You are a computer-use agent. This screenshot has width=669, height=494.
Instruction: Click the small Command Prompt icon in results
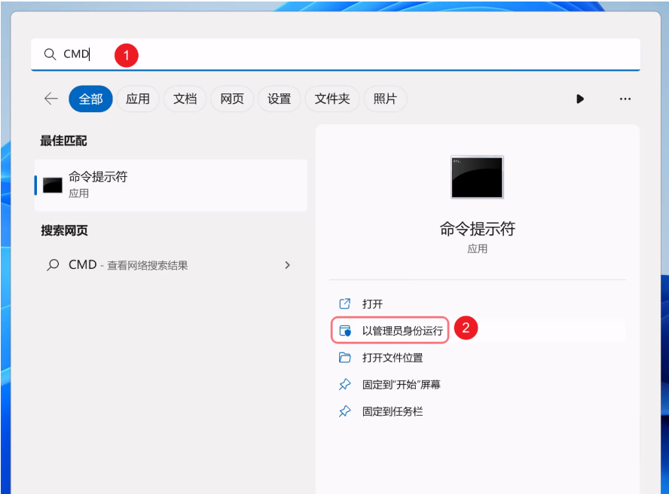coord(53,185)
